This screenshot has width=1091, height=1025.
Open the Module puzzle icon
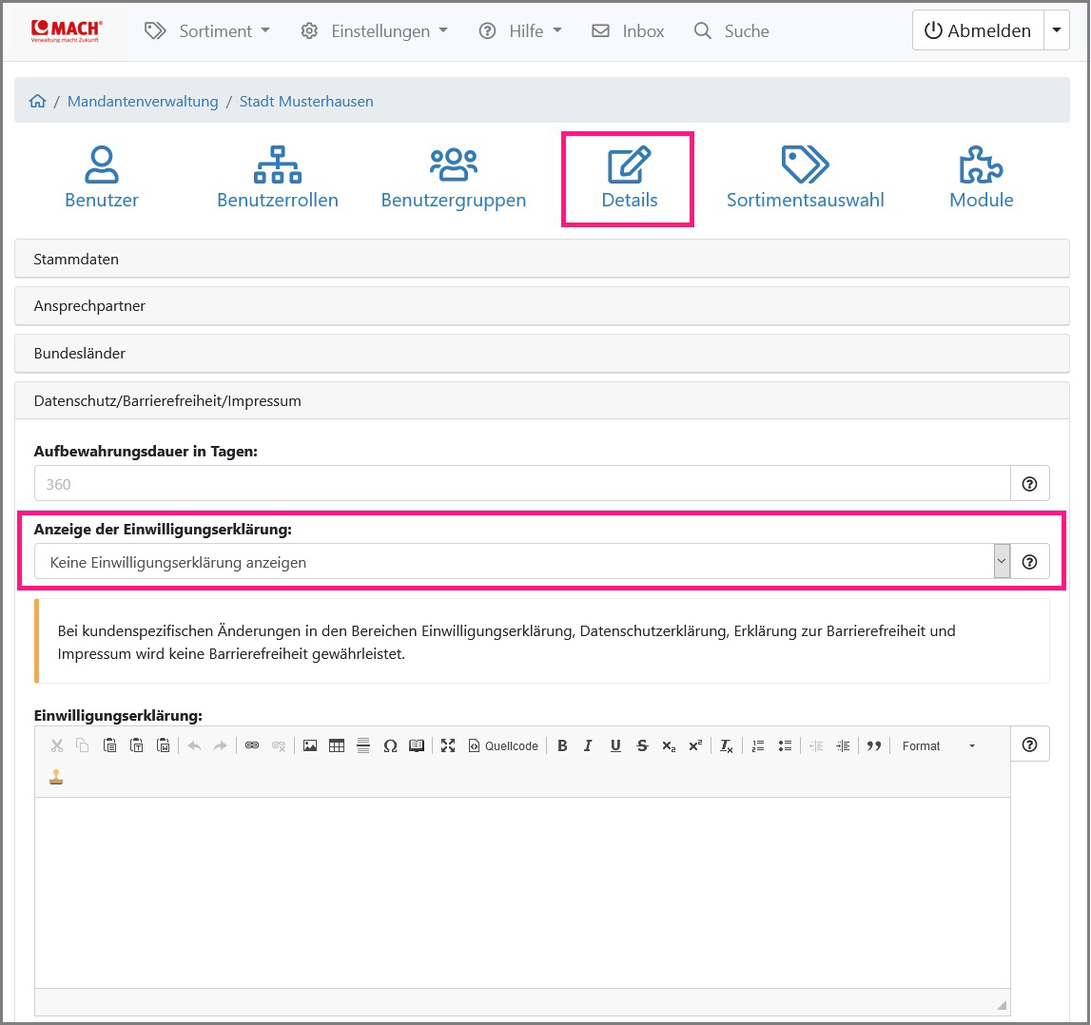(x=981, y=164)
